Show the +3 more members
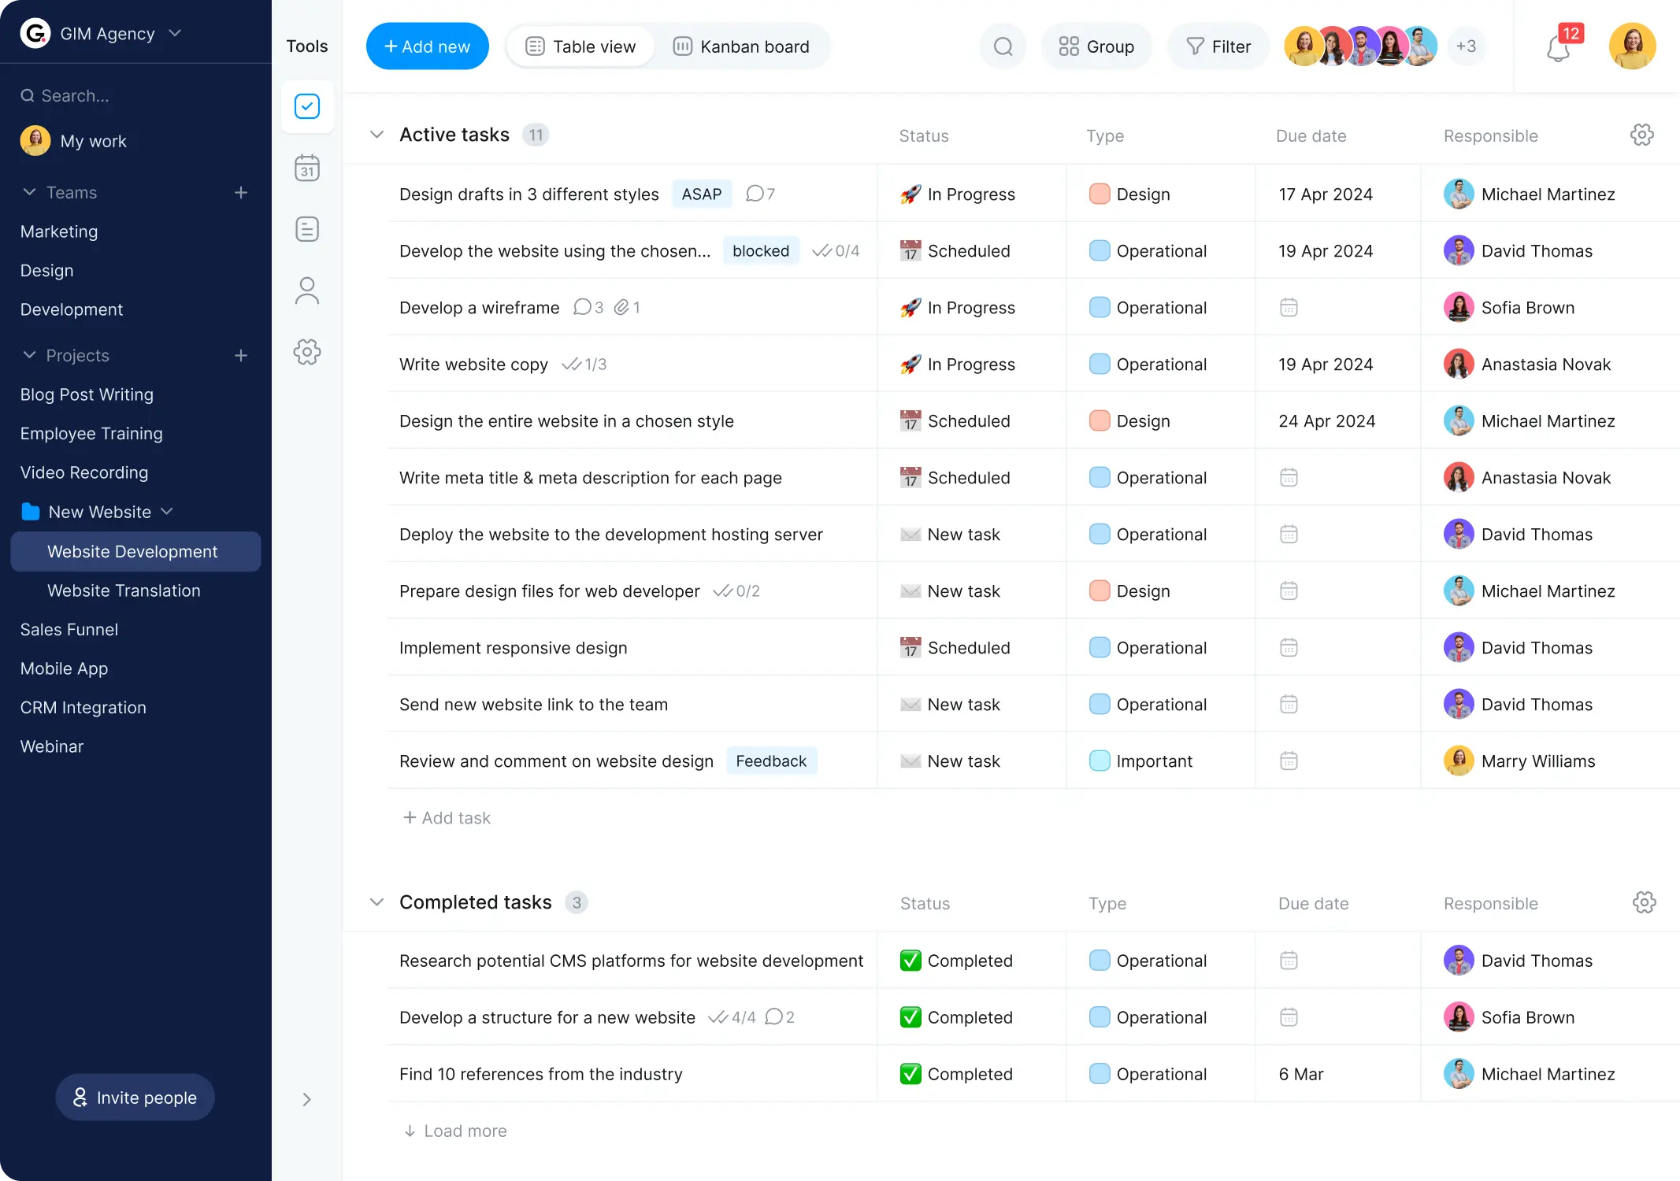1680x1181 pixels. coord(1466,46)
